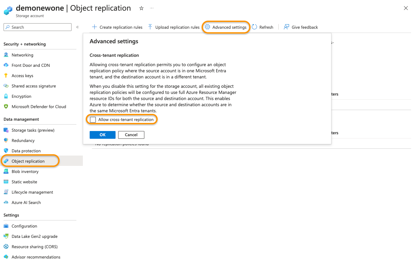
Task: Select Upload replication rules
Action: tap(177, 27)
